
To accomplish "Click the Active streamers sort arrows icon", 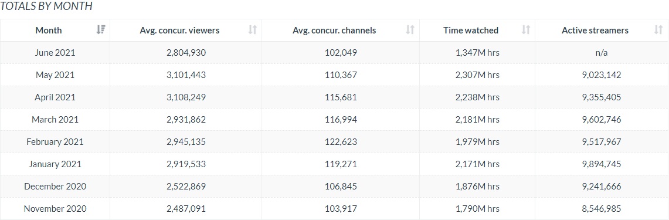I will [x=658, y=30].
